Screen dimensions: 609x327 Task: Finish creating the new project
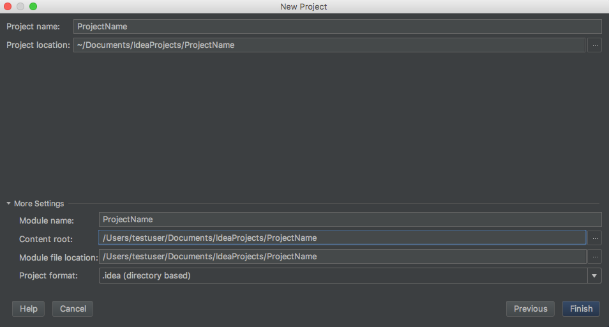click(x=581, y=308)
